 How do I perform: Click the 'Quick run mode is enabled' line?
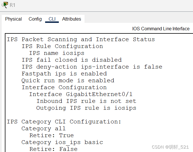pyautogui.click(x=68, y=81)
